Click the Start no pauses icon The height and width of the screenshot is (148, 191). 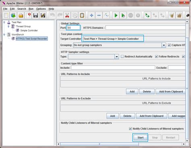[x=123, y=15]
